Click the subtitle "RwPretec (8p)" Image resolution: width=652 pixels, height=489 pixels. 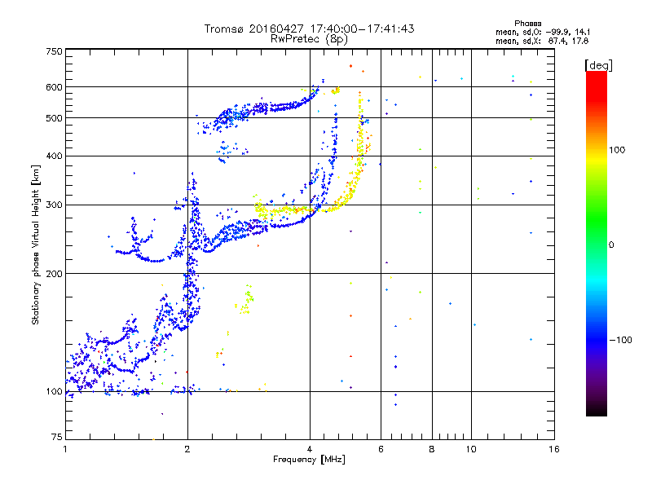click(309, 39)
